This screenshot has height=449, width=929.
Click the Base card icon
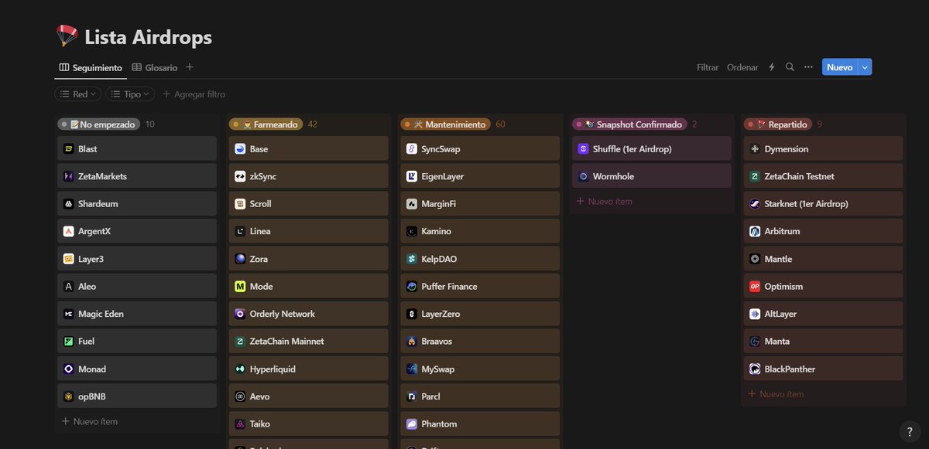(x=240, y=149)
